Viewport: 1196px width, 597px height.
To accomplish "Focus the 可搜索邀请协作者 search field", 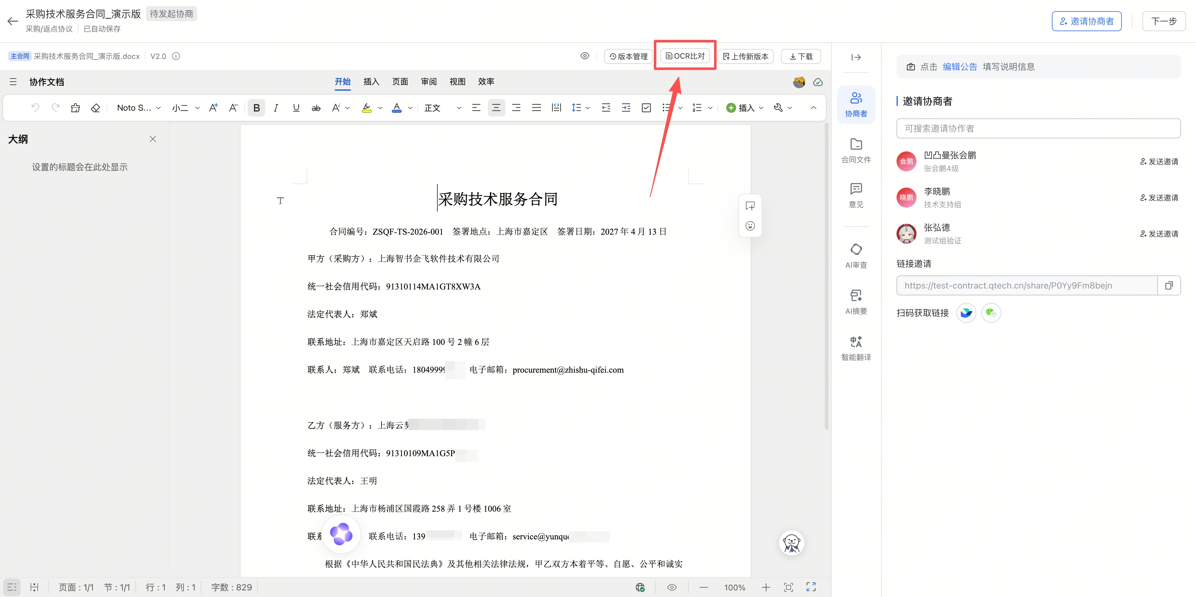I will point(1038,128).
